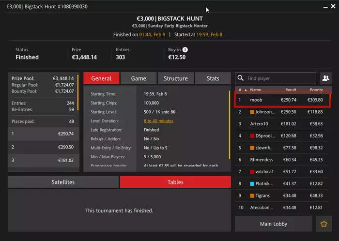The width and height of the screenshot is (339, 241).
Task: Click Multi-Entry value No / Up to 5
Action: coord(155,148)
